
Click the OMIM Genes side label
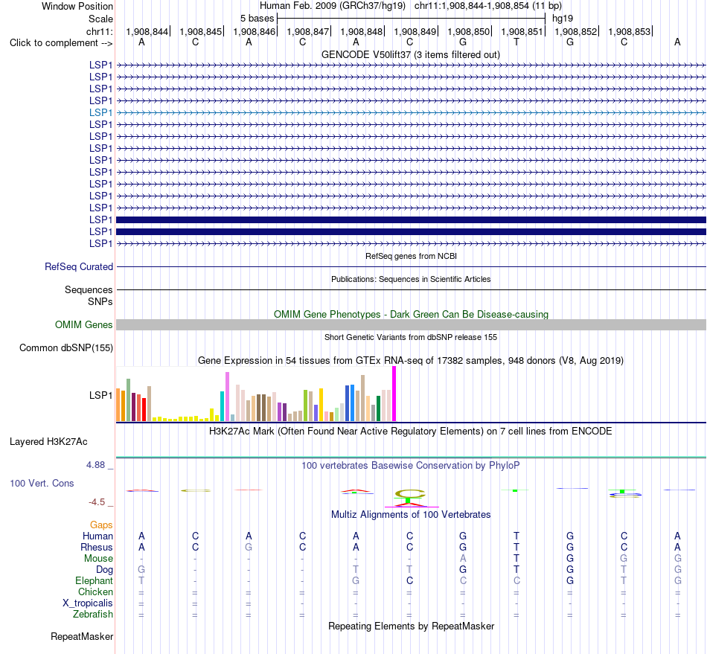tap(83, 325)
